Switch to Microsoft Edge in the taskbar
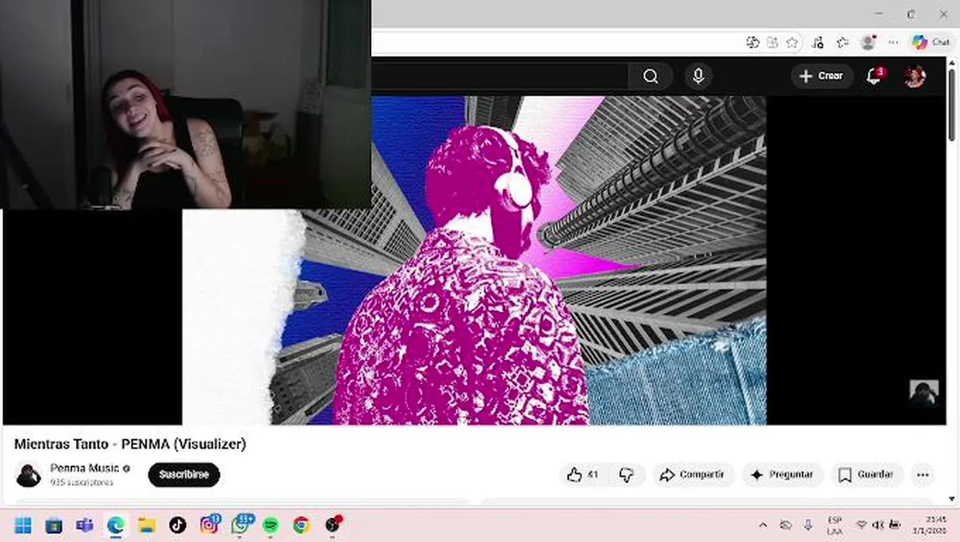 coord(115,525)
